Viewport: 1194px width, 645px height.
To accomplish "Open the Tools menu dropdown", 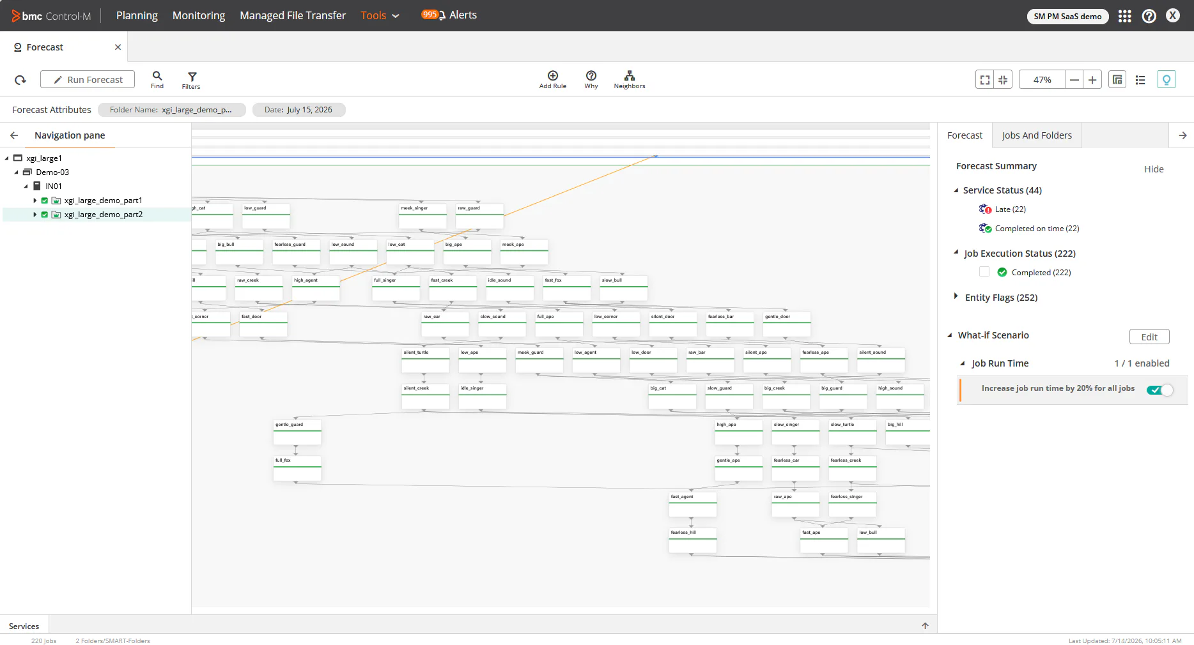I will (380, 15).
